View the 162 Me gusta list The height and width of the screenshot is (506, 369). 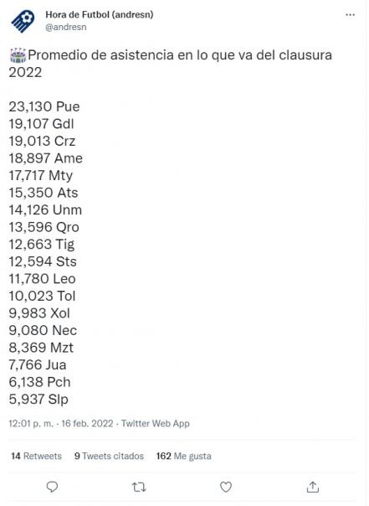pyautogui.click(x=184, y=456)
